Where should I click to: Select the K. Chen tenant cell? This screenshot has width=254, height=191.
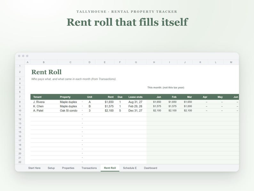44,106
